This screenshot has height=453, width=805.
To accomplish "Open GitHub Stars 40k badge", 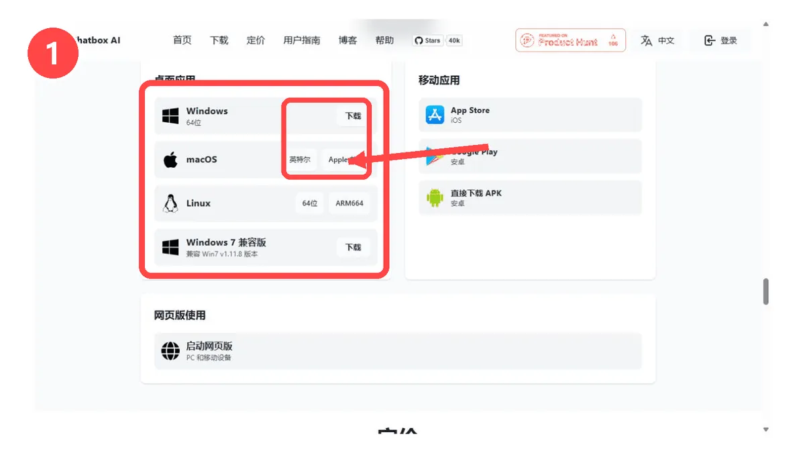I will point(437,40).
